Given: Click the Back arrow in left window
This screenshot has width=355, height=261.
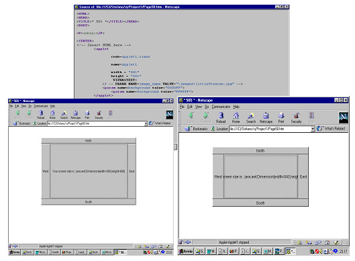Looking at the screenshot, I should click(17, 115).
